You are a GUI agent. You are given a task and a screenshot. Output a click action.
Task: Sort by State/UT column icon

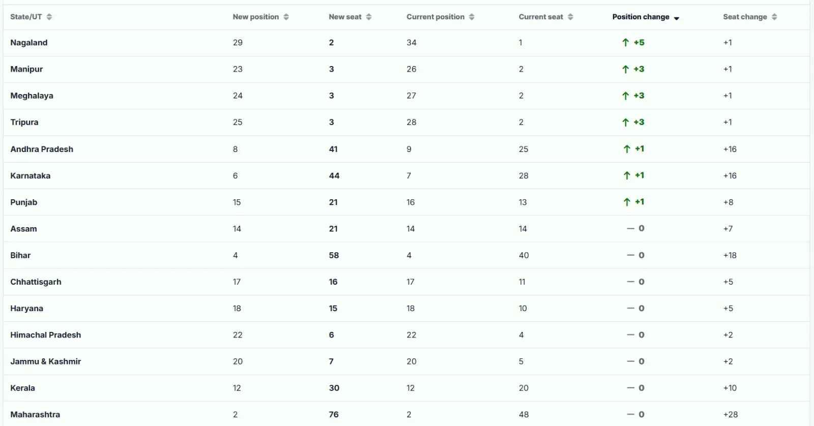[49, 17]
